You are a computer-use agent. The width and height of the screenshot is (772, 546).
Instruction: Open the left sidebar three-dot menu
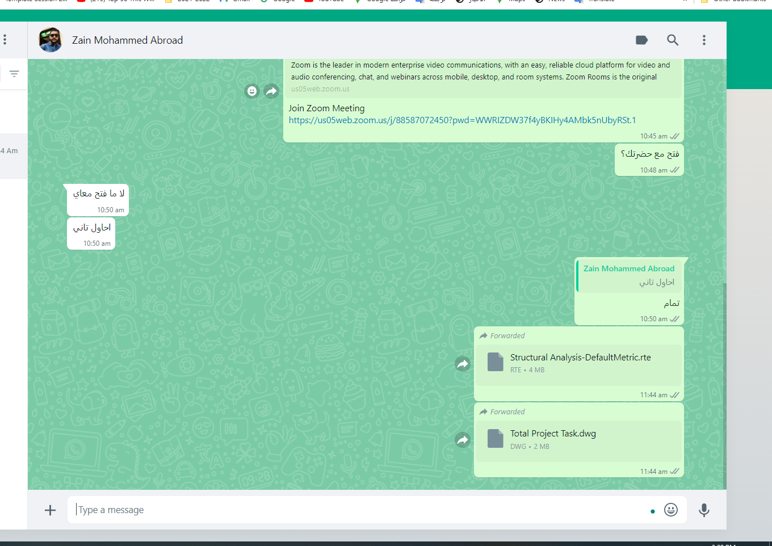[5, 40]
